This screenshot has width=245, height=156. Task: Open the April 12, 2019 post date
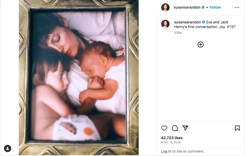click(171, 142)
